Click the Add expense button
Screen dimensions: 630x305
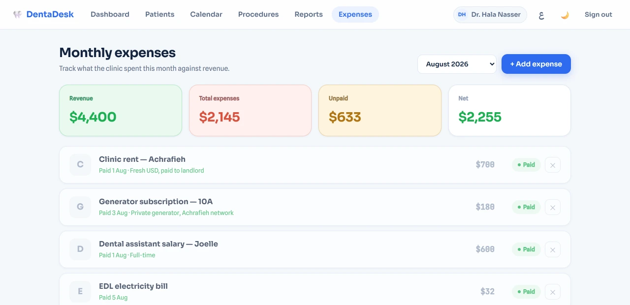pyautogui.click(x=536, y=64)
